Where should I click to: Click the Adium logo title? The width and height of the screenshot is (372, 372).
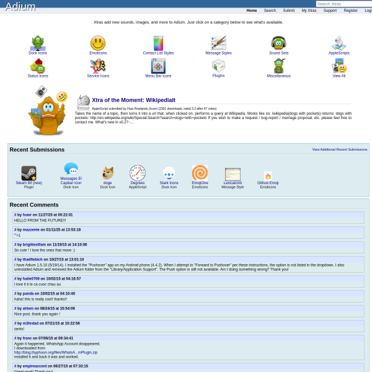(20, 7)
